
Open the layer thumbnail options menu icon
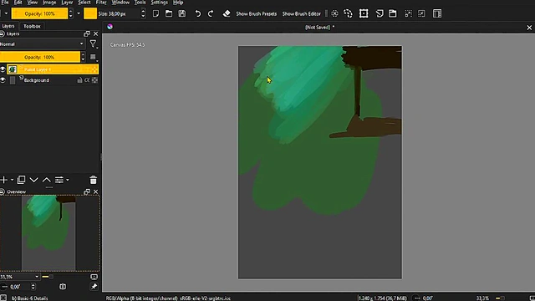[x=93, y=58]
